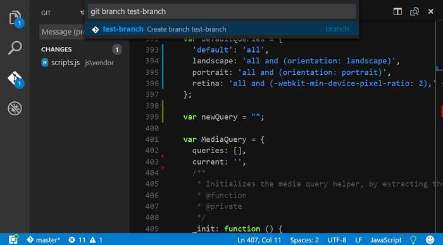Close the editor with the X icon

pos(430,11)
